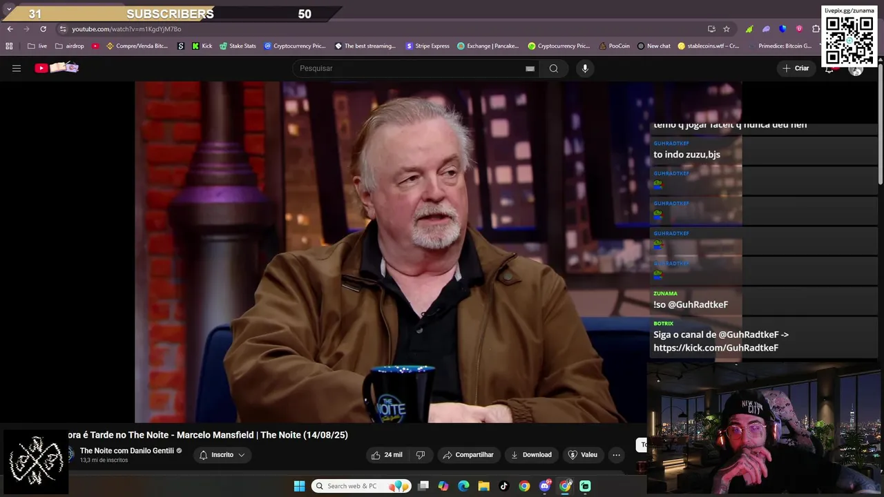Click the search magnifier button on YouTube

[x=554, y=68]
